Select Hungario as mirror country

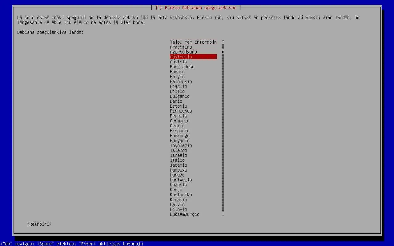pos(180,141)
